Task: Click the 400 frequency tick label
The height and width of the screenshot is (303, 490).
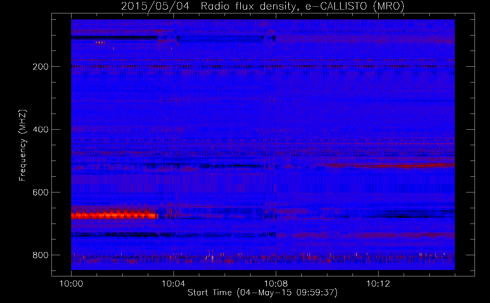Action: [41, 130]
